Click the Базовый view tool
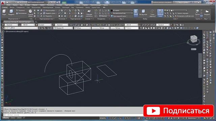The height and width of the screenshot is (121, 216). tap(207, 12)
